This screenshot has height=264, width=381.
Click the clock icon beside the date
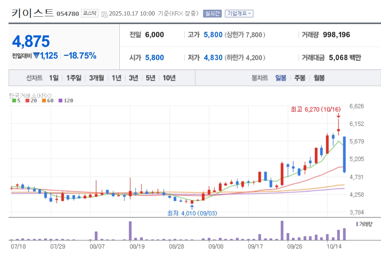pyautogui.click(x=104, y=14)
